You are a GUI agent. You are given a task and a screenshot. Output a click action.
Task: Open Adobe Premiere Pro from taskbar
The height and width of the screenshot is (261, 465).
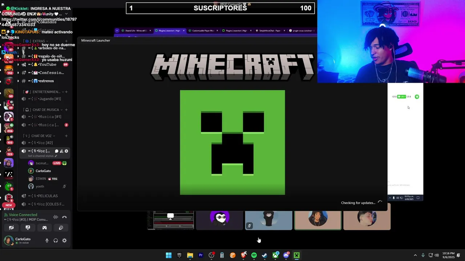coord(201,255)
